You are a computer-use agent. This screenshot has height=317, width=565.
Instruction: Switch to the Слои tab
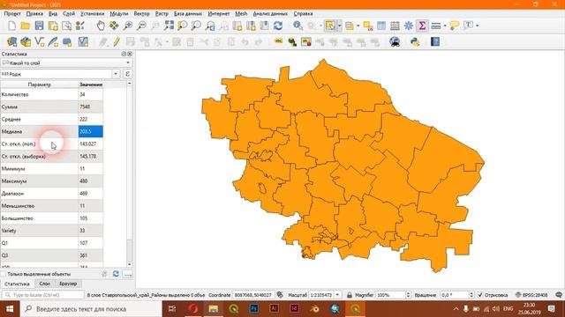[44, 284]
